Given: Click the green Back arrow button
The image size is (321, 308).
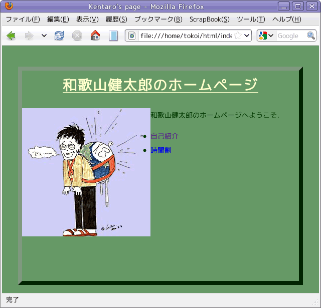Looking at the screenshot, I should (x=11, y=36).
